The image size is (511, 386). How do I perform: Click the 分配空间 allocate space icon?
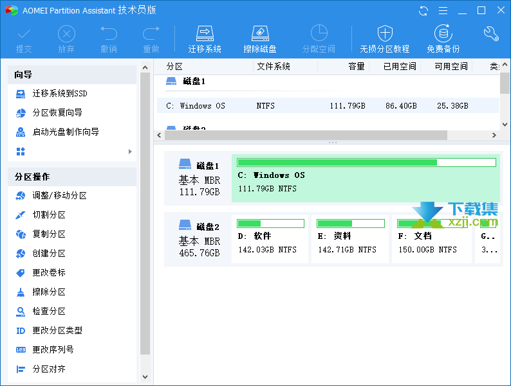[319, 33]
